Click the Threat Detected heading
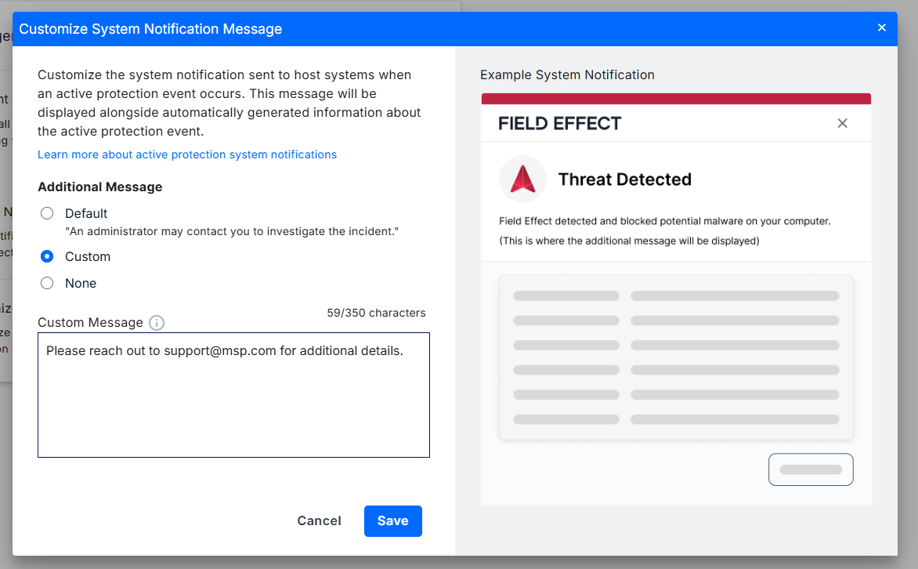Screen dimensions: 918x569 [625, 179]
